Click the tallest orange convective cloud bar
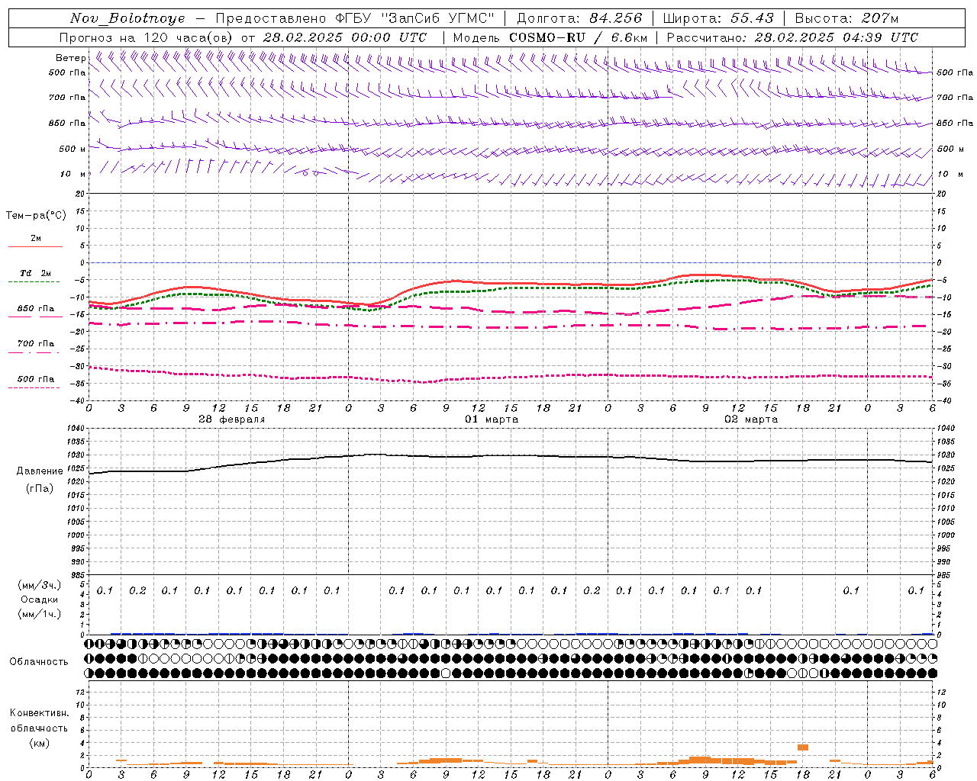 803,747
